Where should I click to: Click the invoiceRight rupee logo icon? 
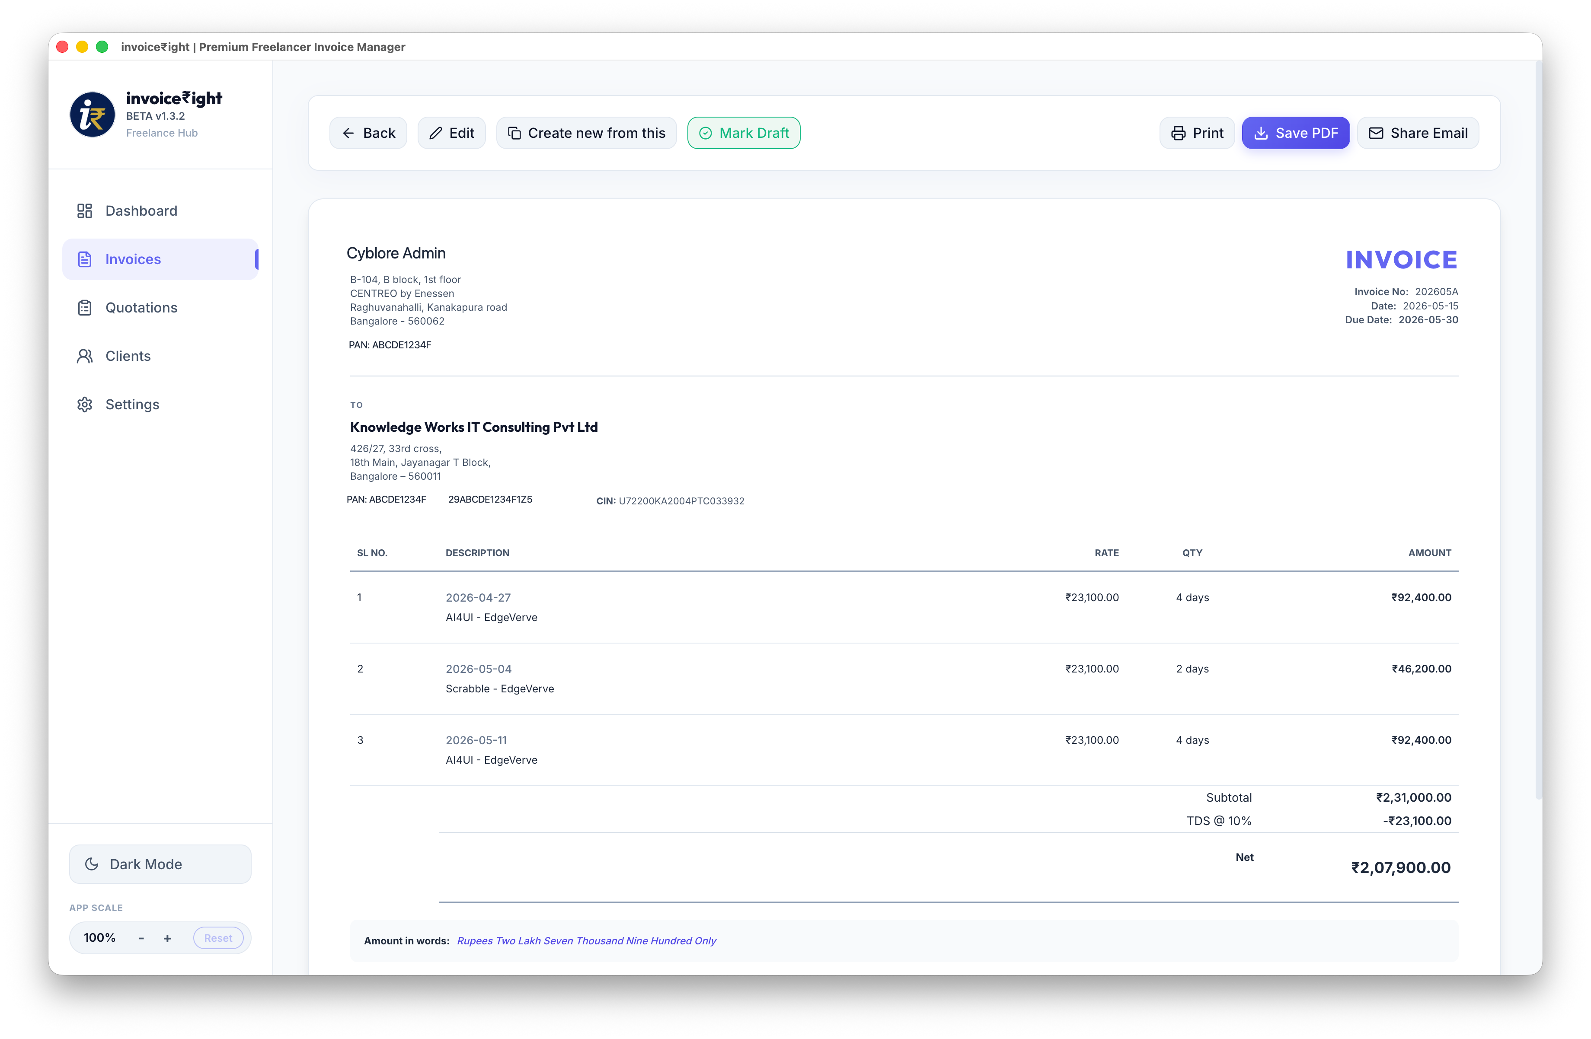coord(92,114)
